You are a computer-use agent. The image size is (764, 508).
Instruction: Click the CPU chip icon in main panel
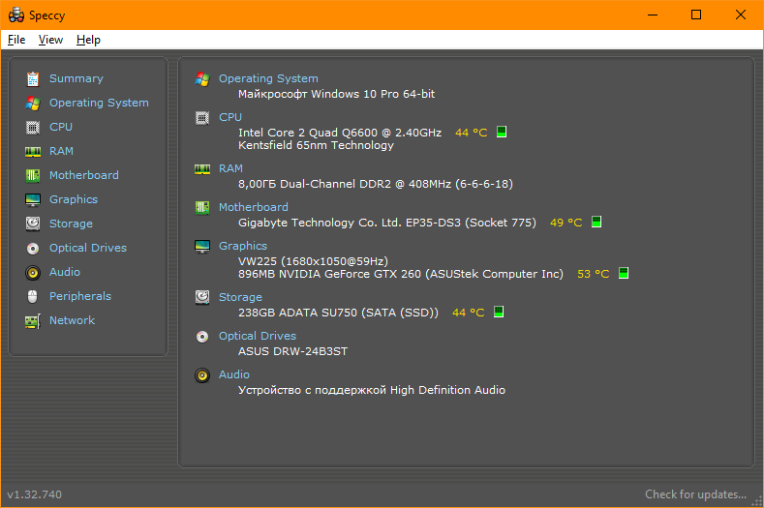tap(202, 118)
